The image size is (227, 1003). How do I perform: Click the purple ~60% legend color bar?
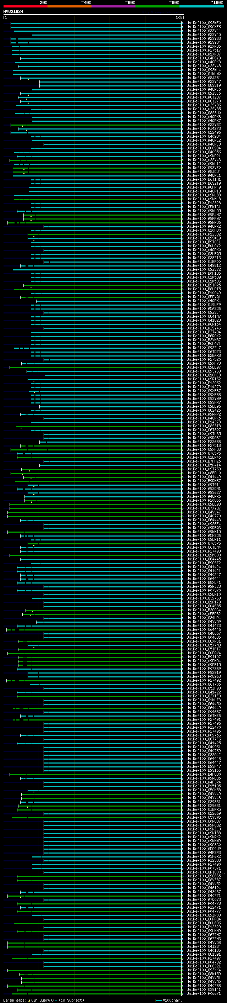click(x=114, y=6)
